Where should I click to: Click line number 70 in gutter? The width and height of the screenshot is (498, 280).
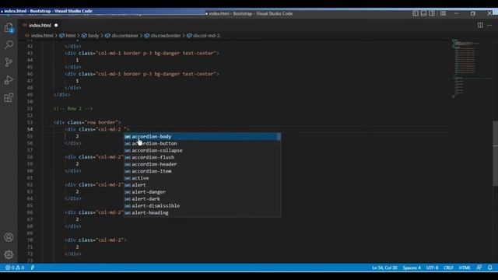point(30,240)
